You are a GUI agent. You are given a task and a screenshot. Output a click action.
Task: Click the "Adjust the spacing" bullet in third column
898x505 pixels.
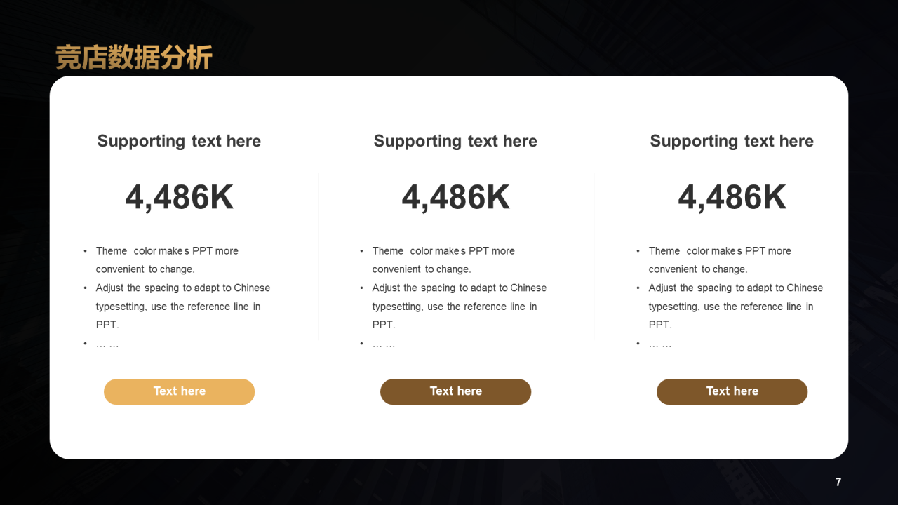(x=736, y=307)
